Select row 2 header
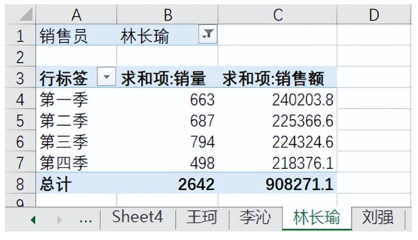 (x=20, y=56)
